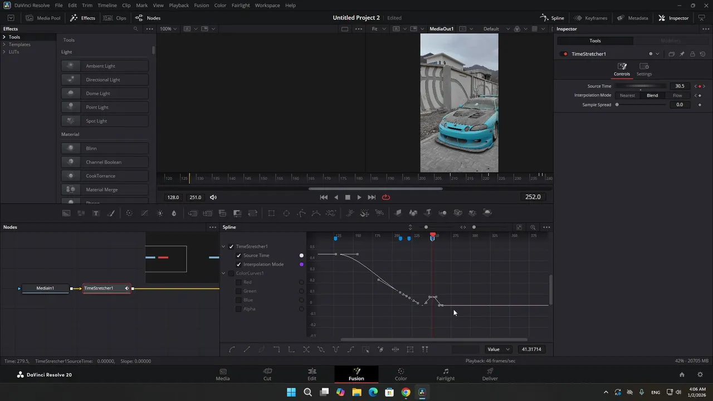
Task: Apply Step In to spline keyframes
Action: point(276,349)
